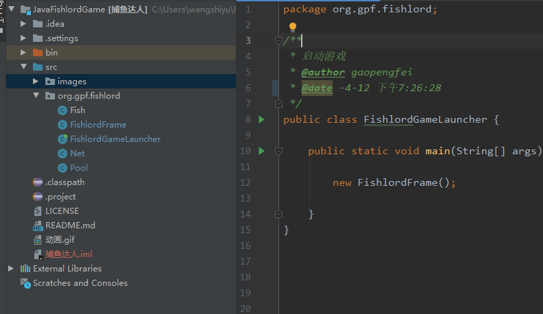Expand the .settings folder
Image resolution: width=543 pixels, height=314 pixels.
(x=23, y=38)
